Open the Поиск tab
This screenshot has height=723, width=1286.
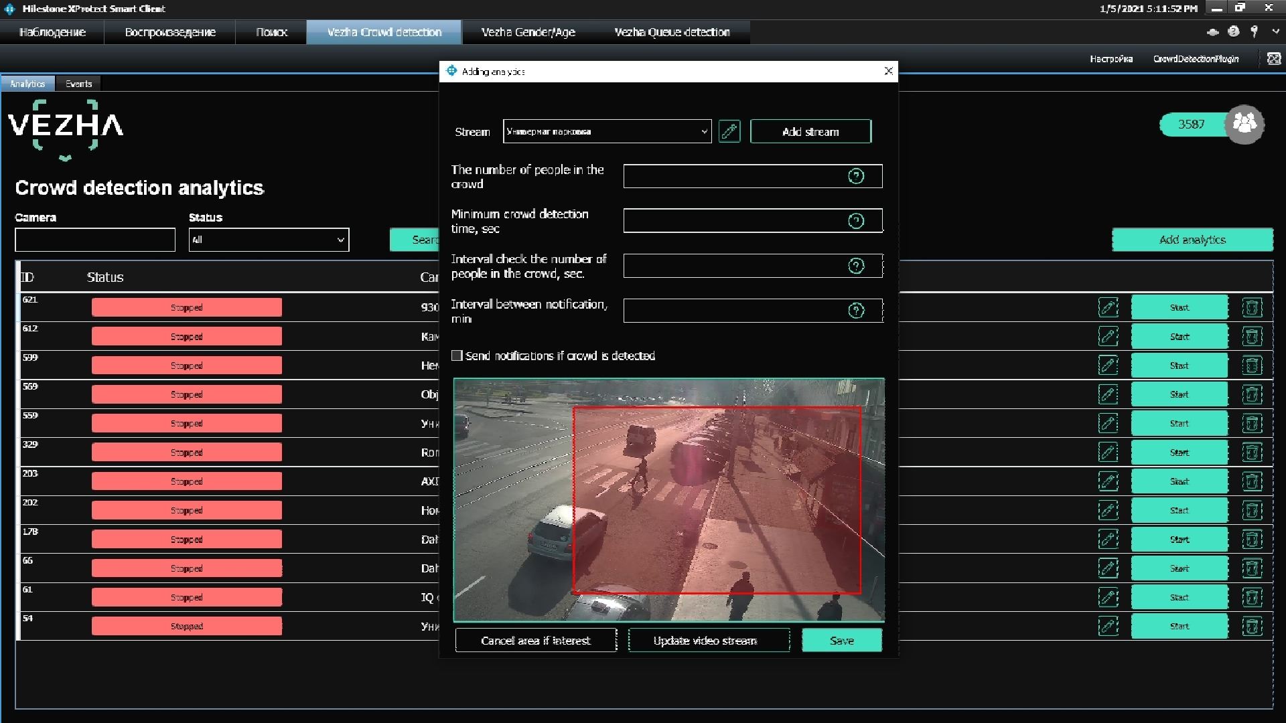tap(271, 32)
